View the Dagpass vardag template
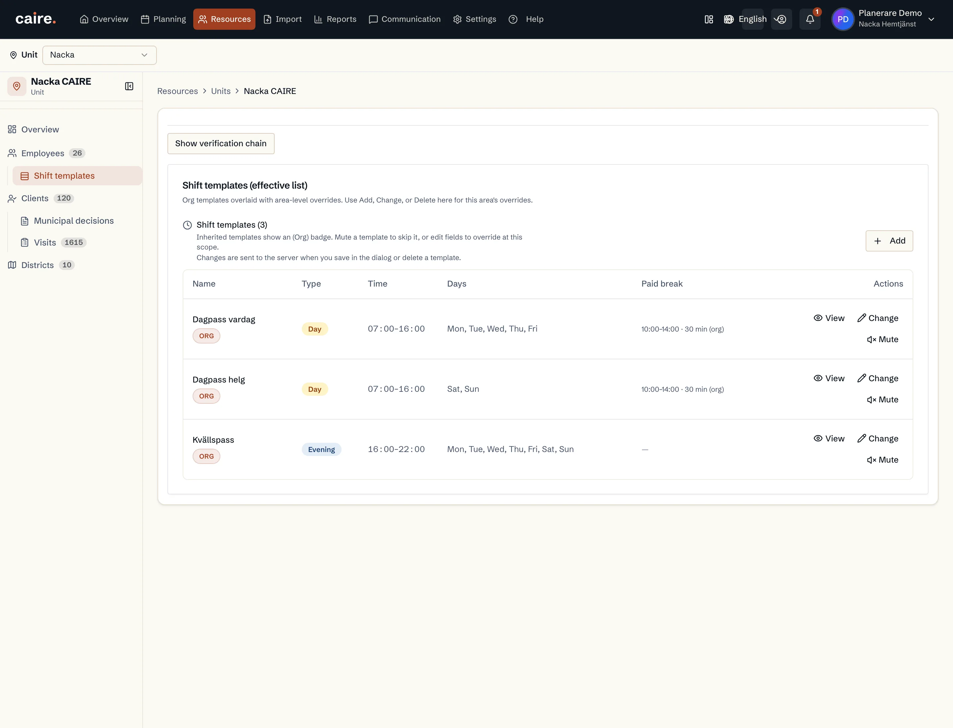This screenshot has height=728, width=953. 829,318
